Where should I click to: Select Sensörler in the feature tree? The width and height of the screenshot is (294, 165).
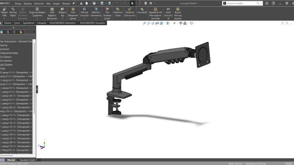click(5, 49)
